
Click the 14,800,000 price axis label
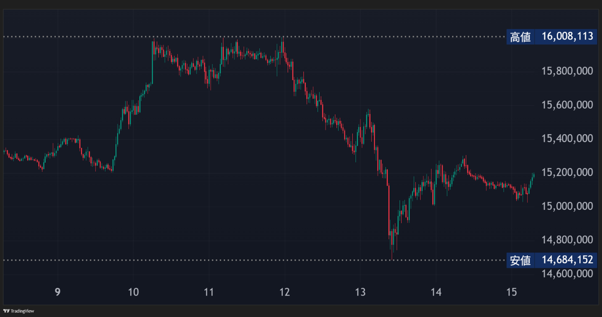point(567,240)
